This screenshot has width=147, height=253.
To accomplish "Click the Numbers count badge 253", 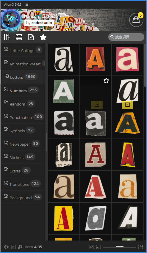I will tap(33, 90).
